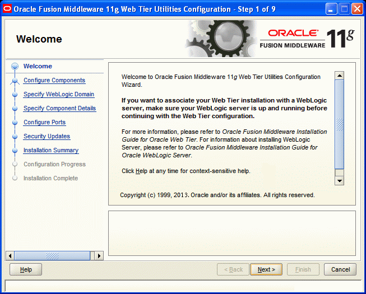
Task: Click the Specify WebLogic Domain step bullet
Action: [15, 95]
